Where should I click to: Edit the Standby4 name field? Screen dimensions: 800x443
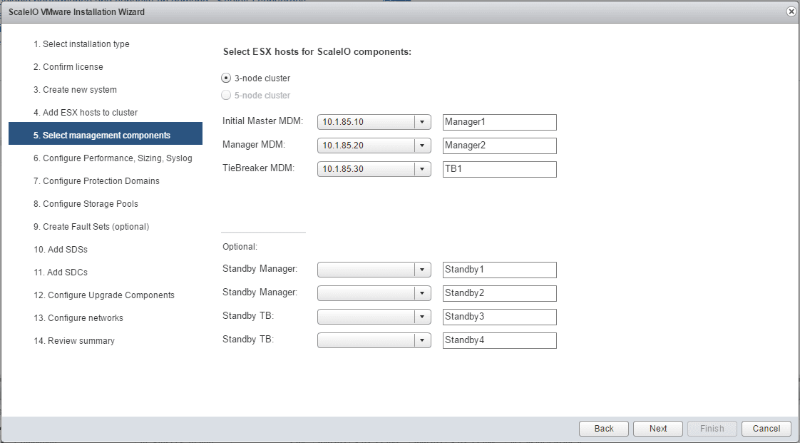pyautogui.click(x=500, y=340)
